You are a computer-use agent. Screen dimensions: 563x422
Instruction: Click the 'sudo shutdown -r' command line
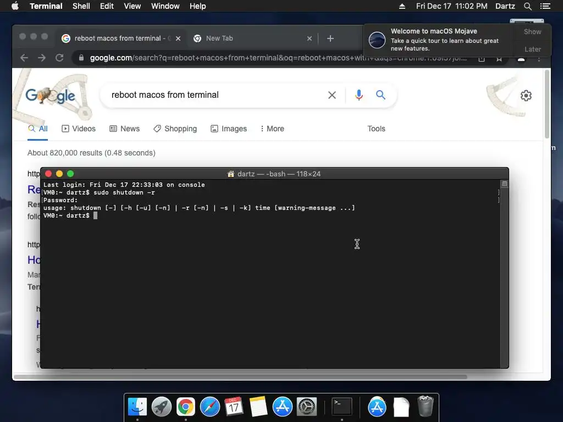pyautogui.click(x=100, y=193)
